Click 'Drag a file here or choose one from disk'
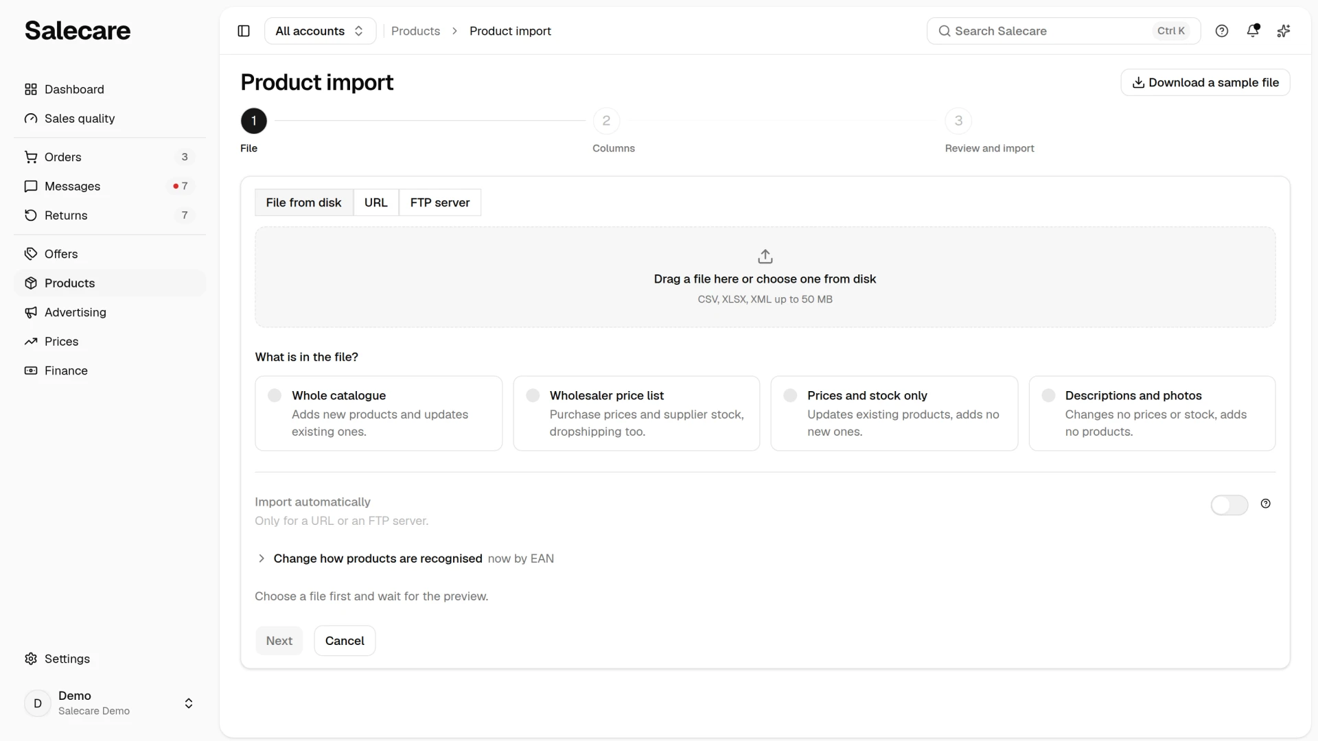 pos(765,279)
